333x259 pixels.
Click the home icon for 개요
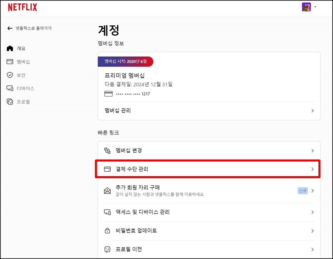[x=10, y=48]
